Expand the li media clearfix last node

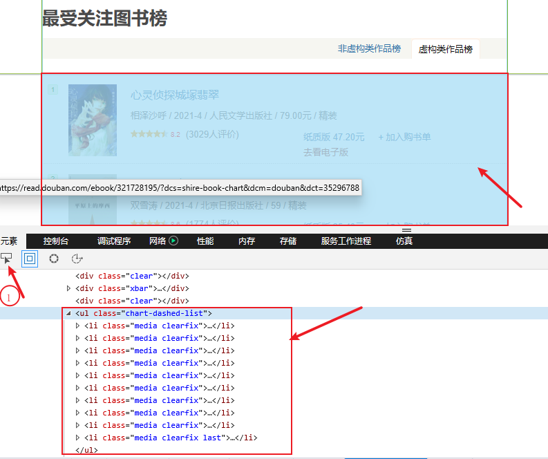pos(77,438)
